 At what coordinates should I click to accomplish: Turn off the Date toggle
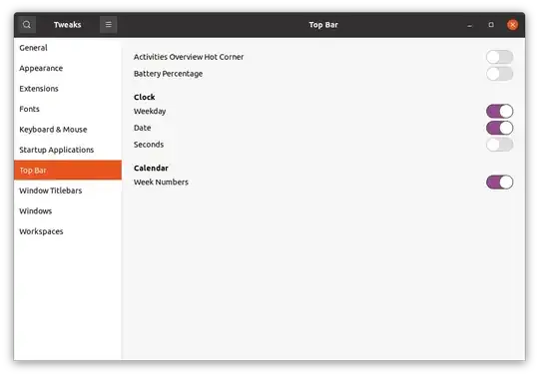[499, 128]
